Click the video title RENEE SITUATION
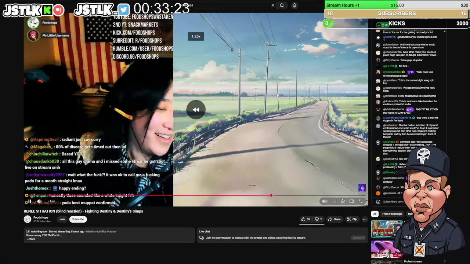Image resolution: width=470 pixels, height=264 pixels. pyautogui.click(x=83, y=211)
